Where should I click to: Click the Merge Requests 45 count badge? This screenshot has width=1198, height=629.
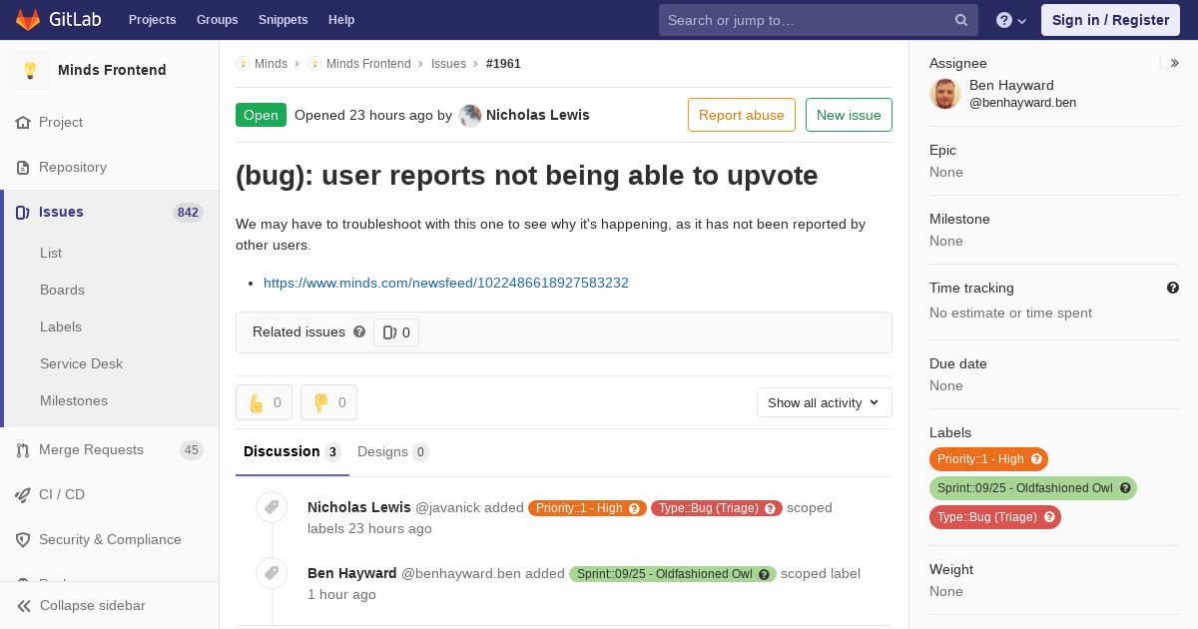(192, 449)
